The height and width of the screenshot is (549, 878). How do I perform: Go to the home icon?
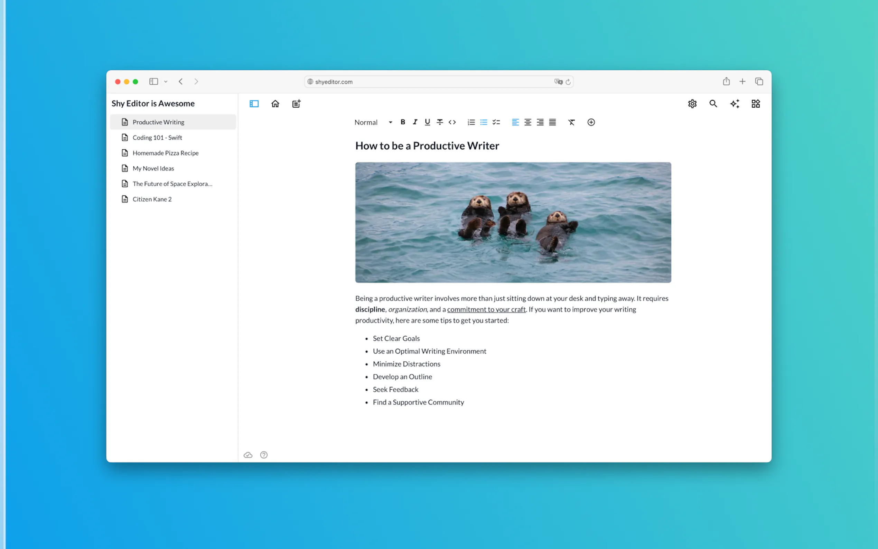point(275,104)
